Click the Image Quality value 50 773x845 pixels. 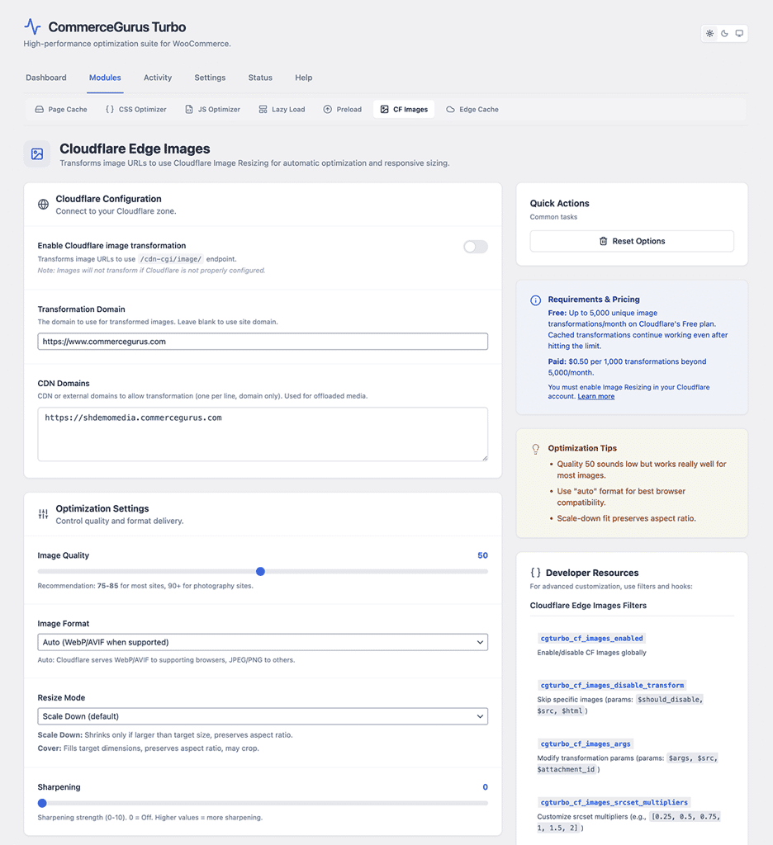[x=482, y=555]
